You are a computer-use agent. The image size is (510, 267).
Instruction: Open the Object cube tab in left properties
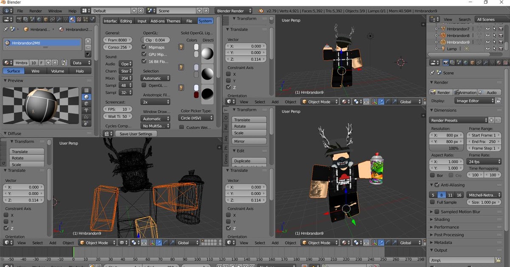(45, 19)
